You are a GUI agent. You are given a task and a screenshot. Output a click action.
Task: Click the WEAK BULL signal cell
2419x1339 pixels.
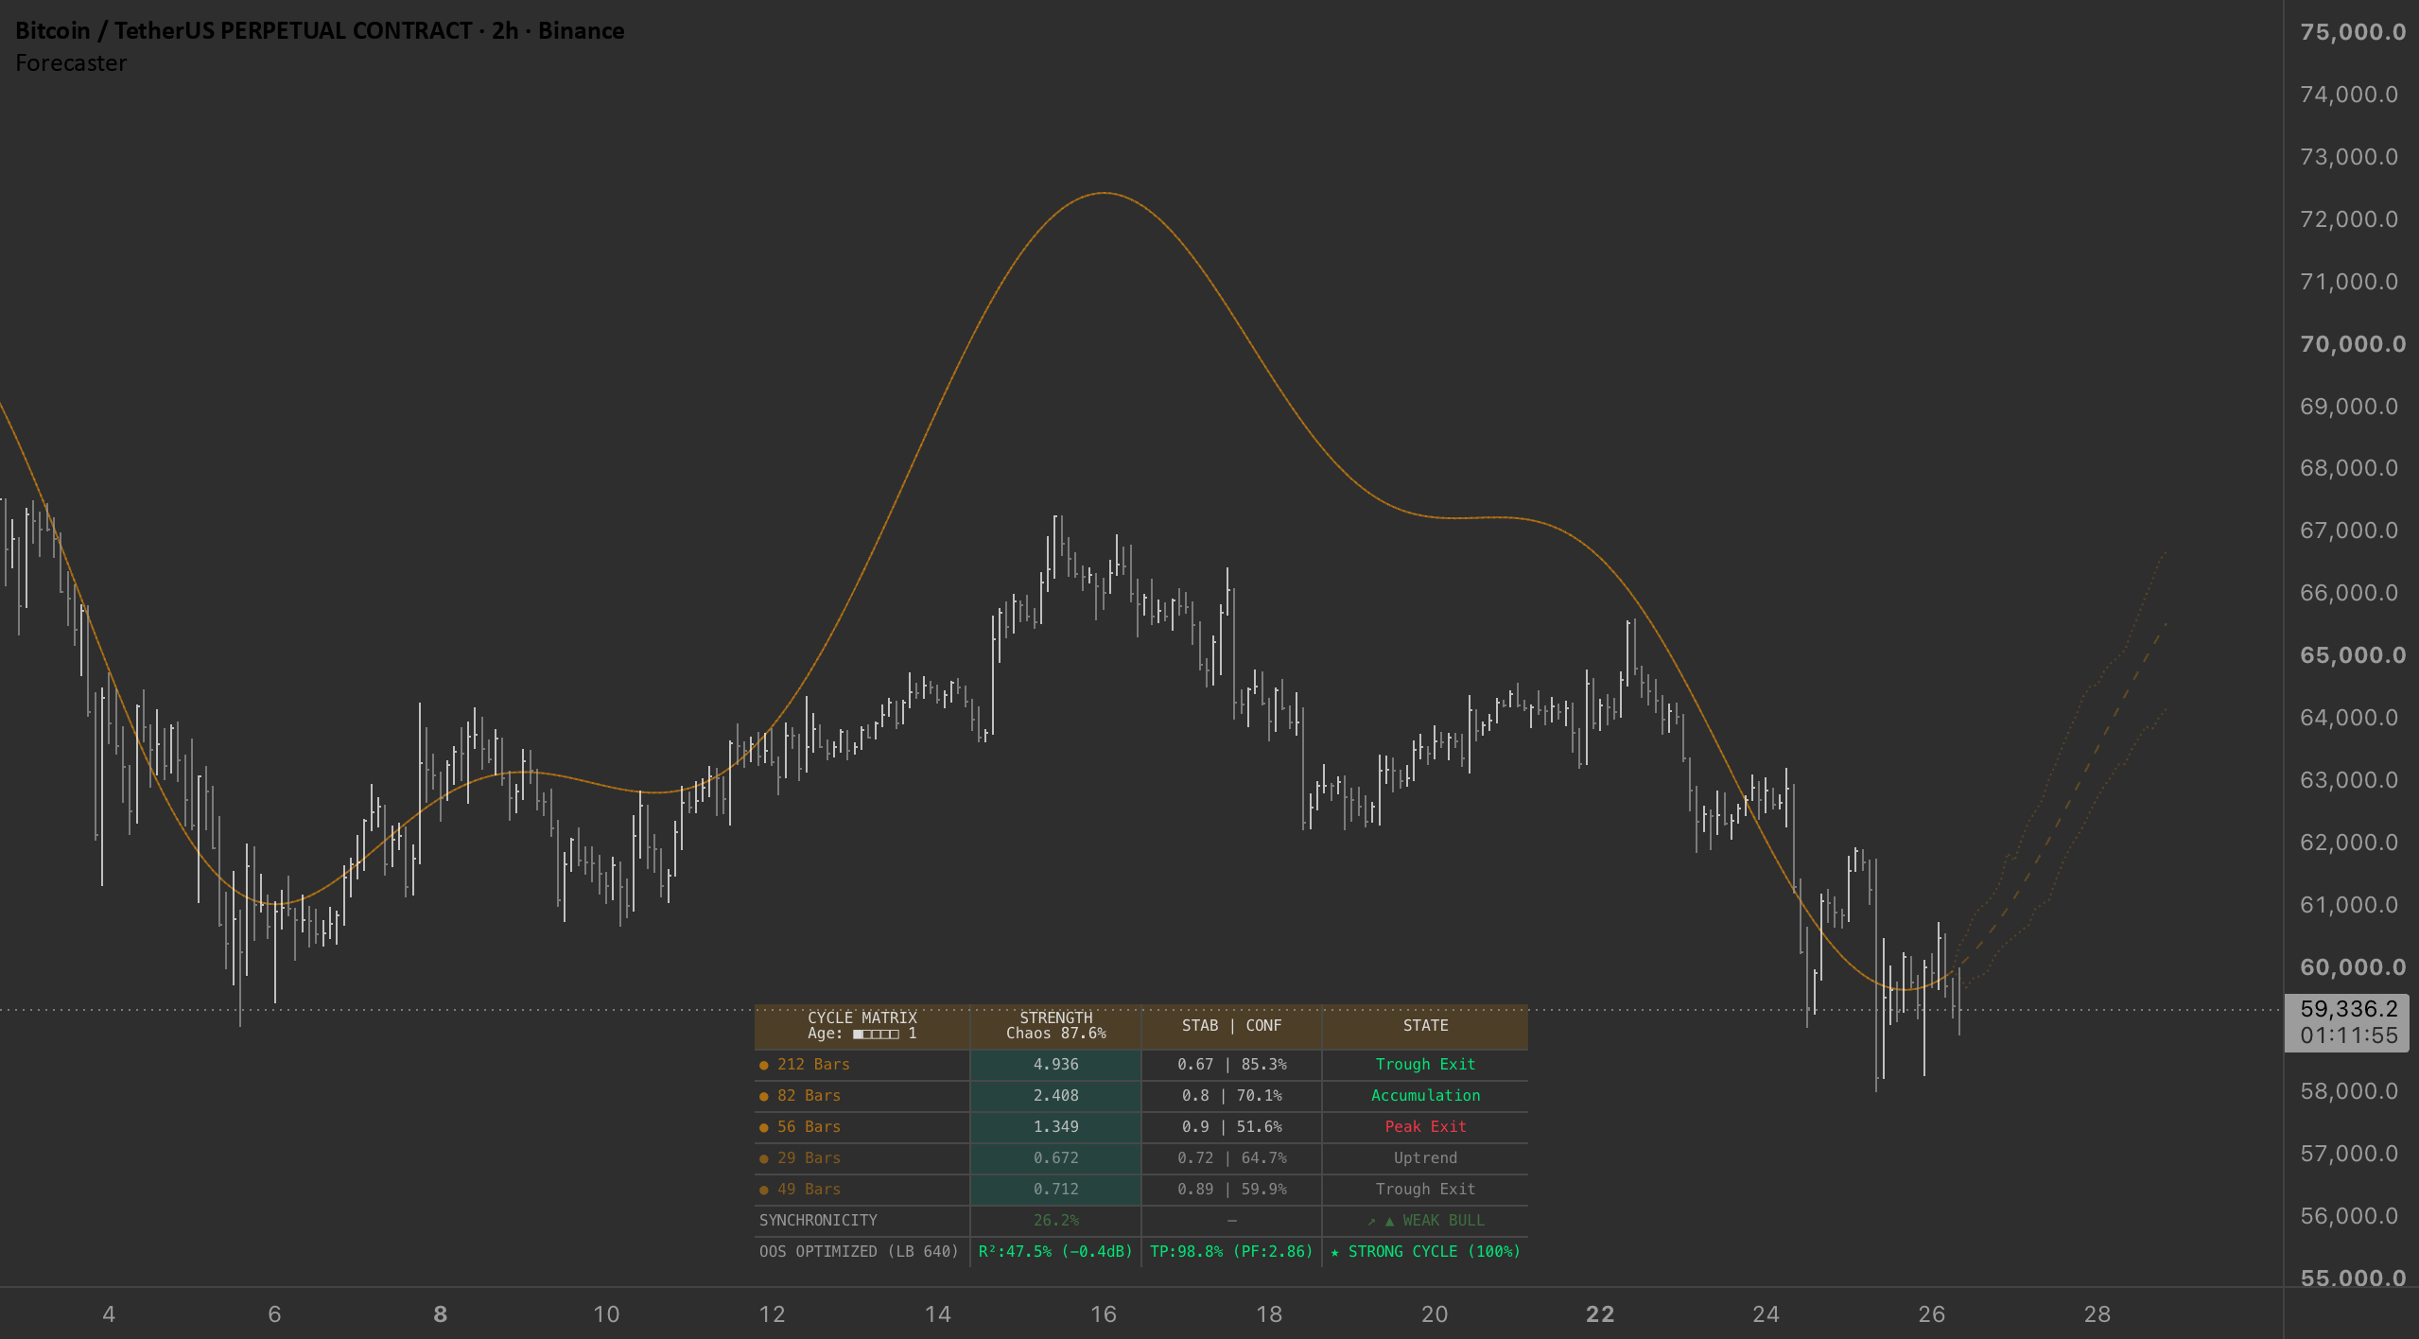1425,1221
